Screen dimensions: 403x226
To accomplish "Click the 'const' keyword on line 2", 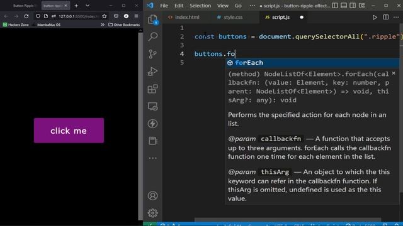I will pos(204,36).
